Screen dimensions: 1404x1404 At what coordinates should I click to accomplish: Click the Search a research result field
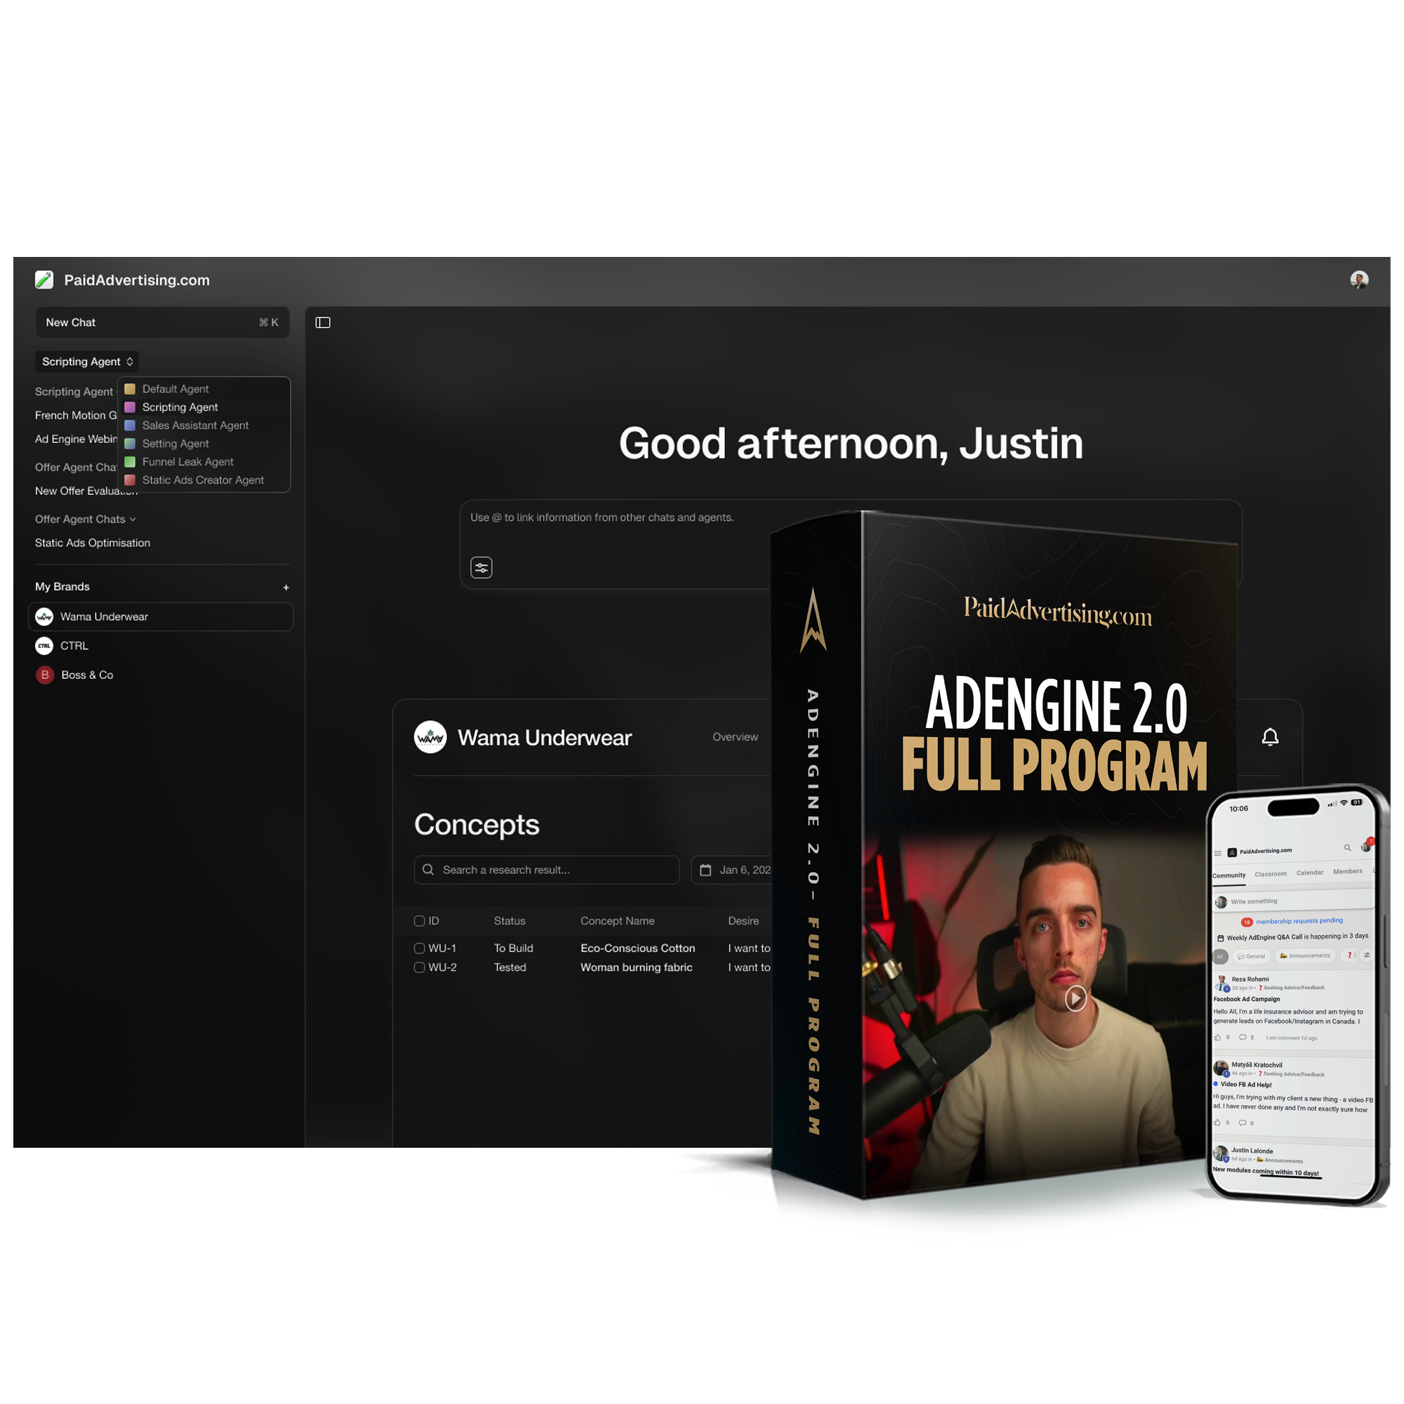tap(546, 869)
